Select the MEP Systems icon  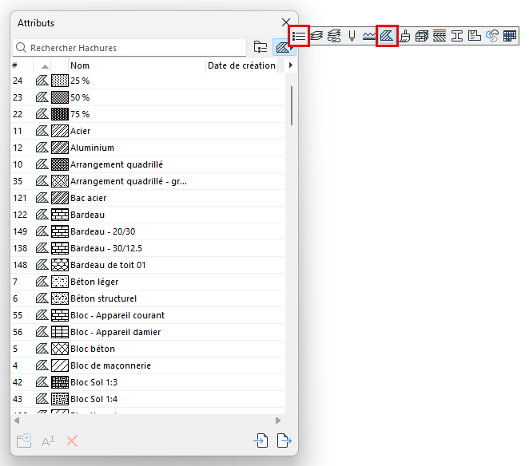[492, 36]
